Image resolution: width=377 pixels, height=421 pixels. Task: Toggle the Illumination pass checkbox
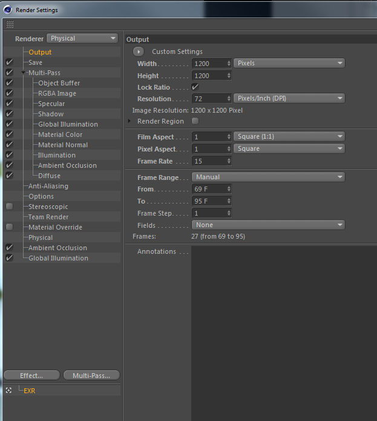click(9, 155)
